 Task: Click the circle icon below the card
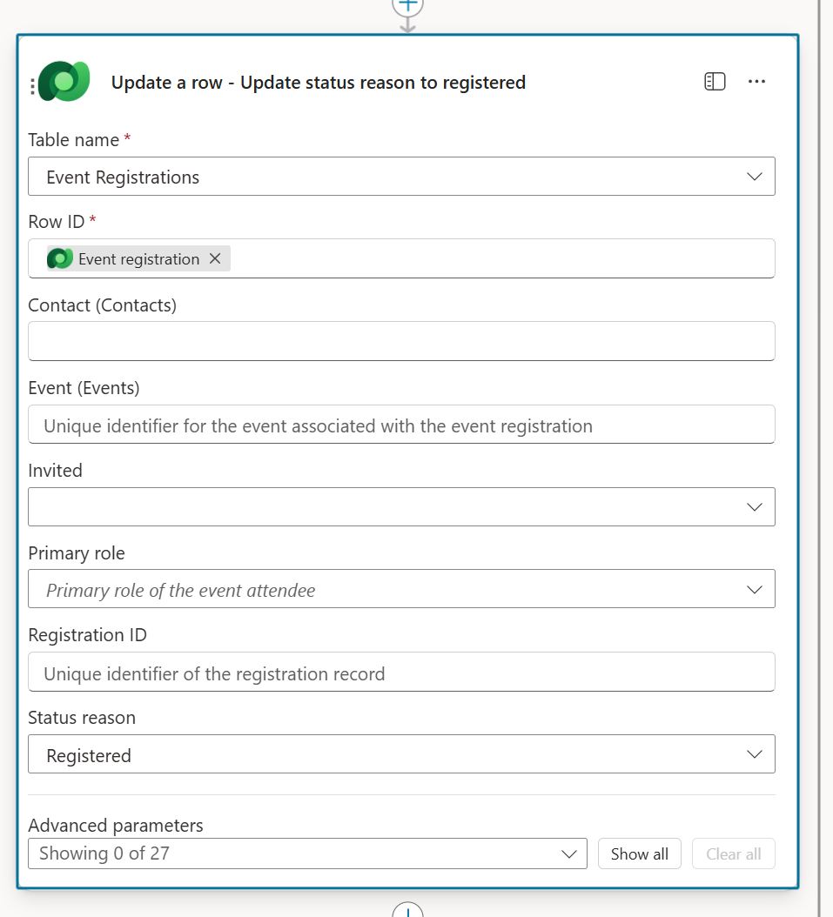(406, 912)
